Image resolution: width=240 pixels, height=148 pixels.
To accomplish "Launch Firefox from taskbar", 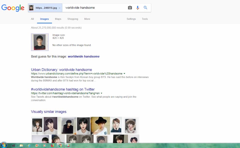I will (52, 145).
